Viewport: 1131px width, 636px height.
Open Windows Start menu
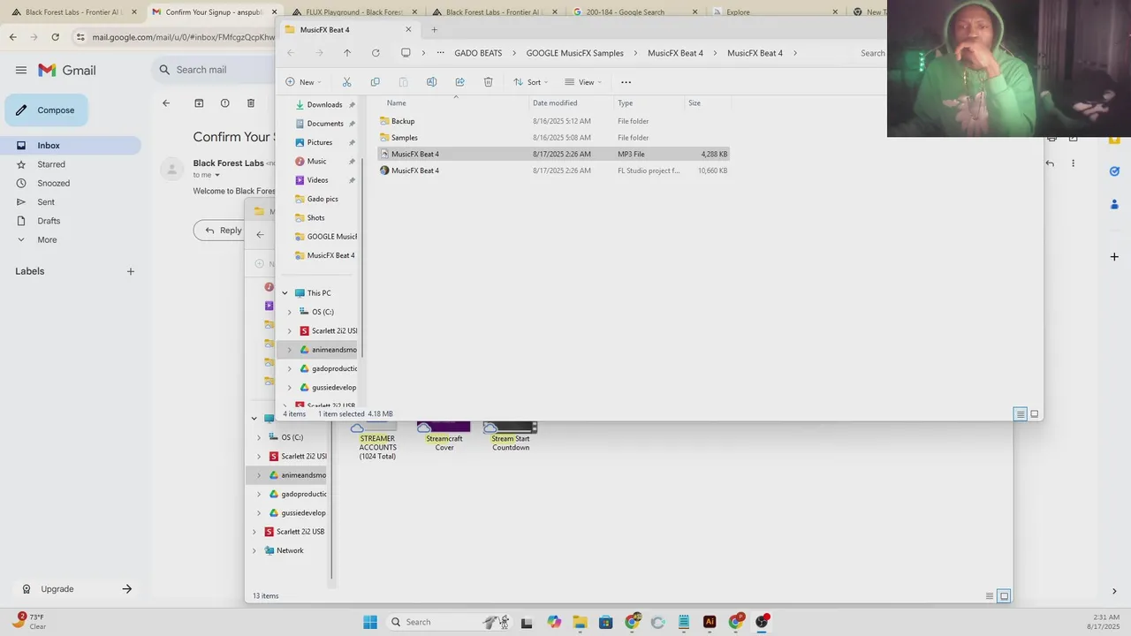tap(370, 622)
